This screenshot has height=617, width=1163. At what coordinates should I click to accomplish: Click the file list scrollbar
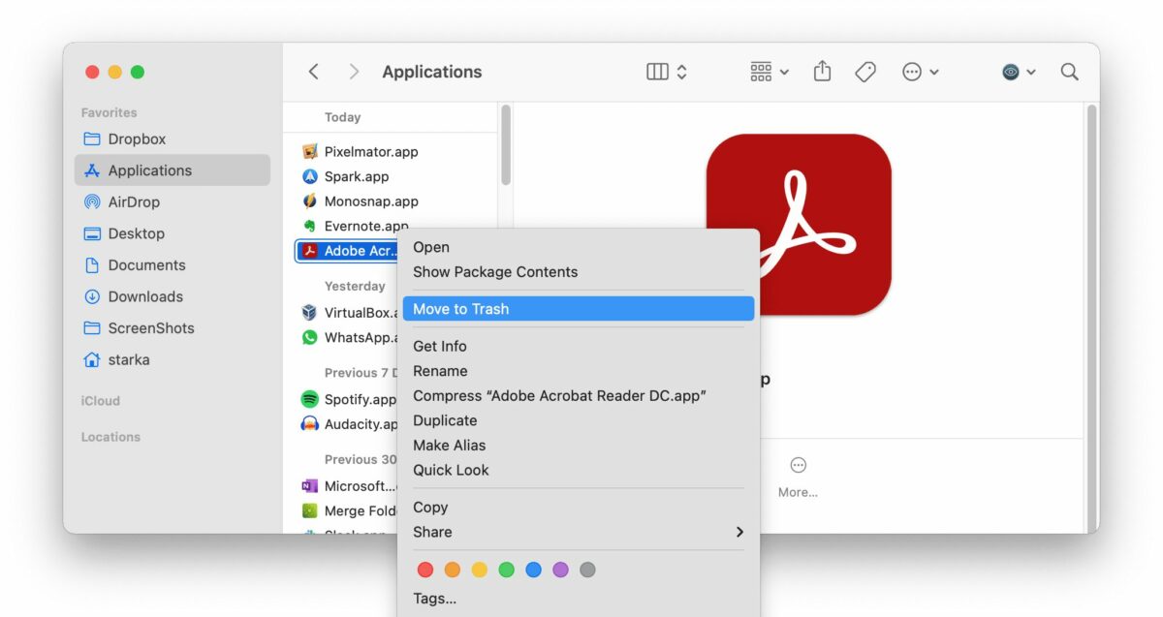click(x=506, y=145)
